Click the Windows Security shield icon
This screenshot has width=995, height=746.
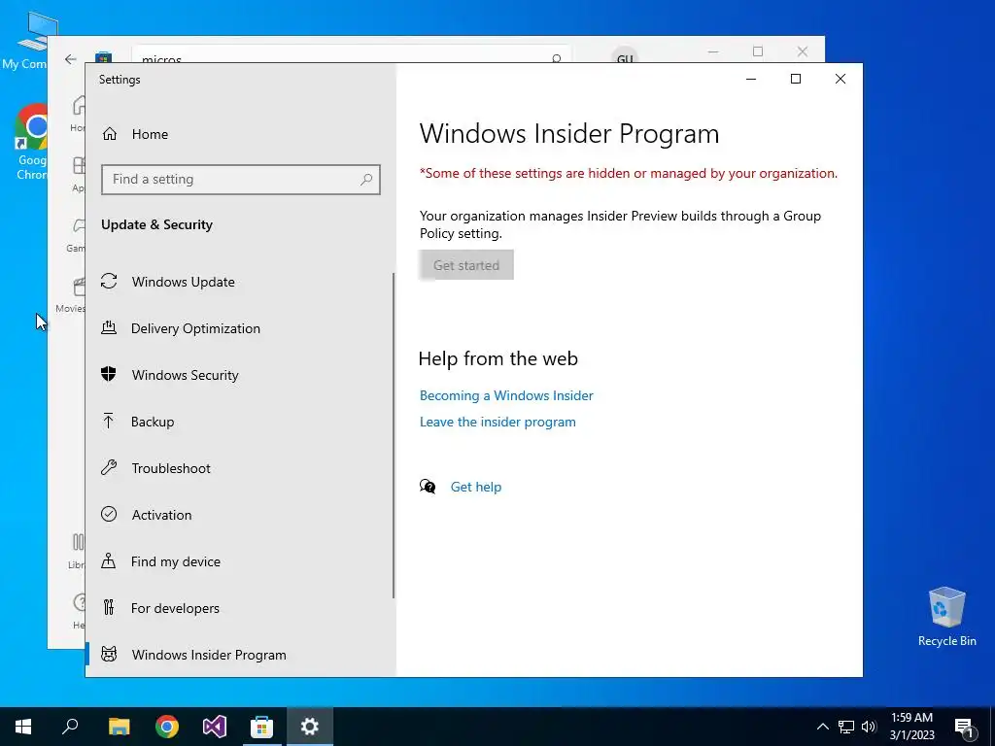(109, 374)
